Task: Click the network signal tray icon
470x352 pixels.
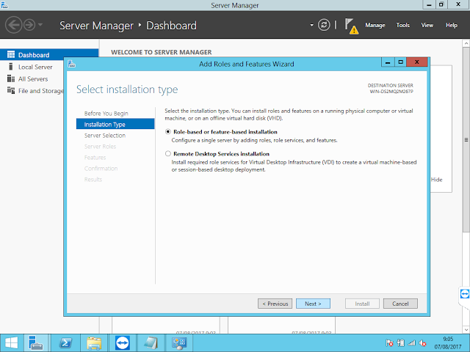Action: (412, 342)
